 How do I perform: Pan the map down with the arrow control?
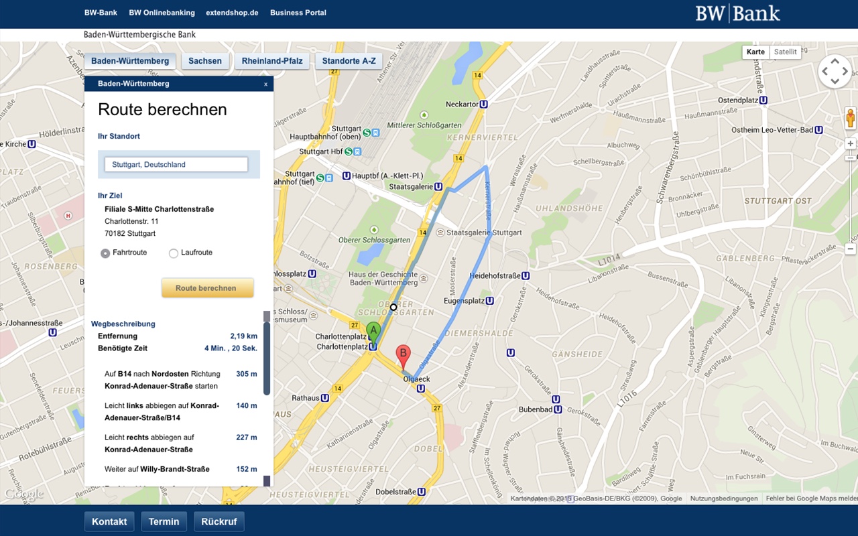point(835,81)
